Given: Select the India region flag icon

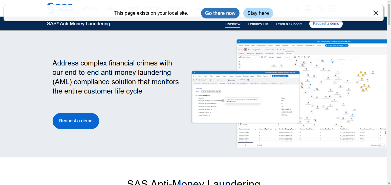Looking at the screenshot, I should pyautogui.click(x=308, y=9).
